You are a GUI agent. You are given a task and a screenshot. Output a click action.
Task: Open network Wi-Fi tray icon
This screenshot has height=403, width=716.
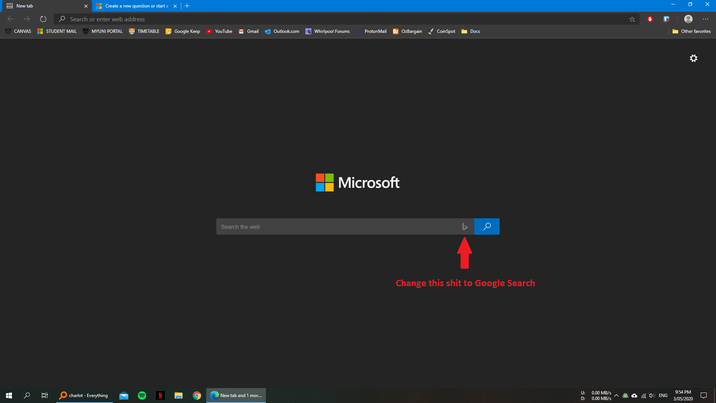(644, 396)
